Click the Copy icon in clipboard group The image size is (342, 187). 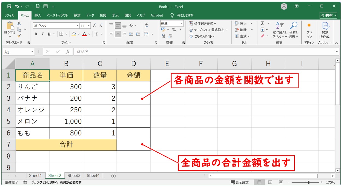[19, 29]
